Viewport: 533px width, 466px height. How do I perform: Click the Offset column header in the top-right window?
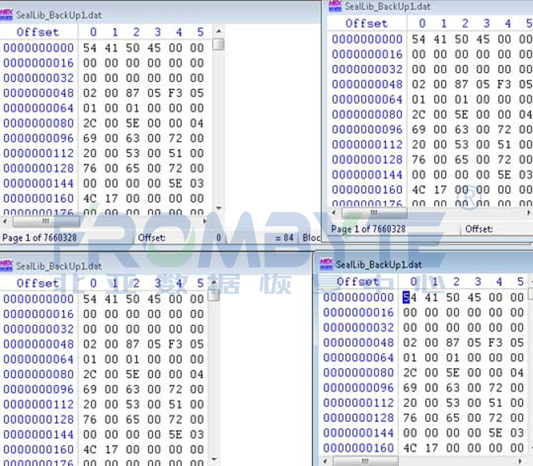pyautogui.click(x=366, y=23)
